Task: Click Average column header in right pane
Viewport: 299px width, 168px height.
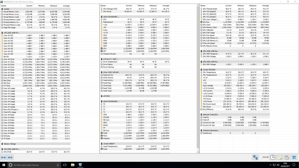Action: coord(265,6)
